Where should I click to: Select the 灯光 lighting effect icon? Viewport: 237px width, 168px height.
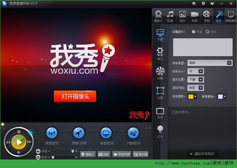(x=160, y=132)
